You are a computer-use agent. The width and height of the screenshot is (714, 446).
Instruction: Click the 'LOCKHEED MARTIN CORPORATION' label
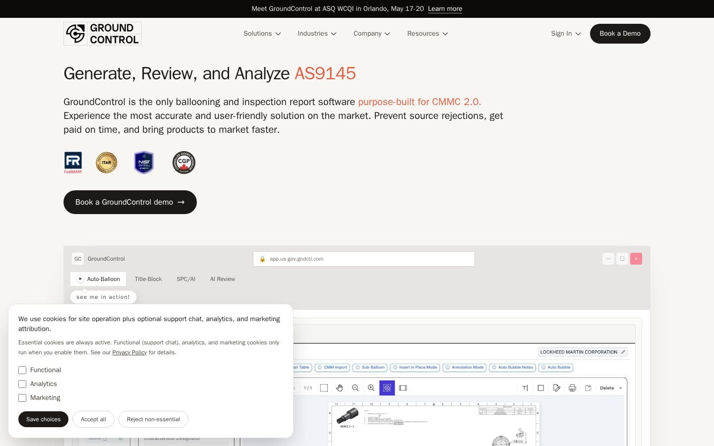[x=579, y=352]
